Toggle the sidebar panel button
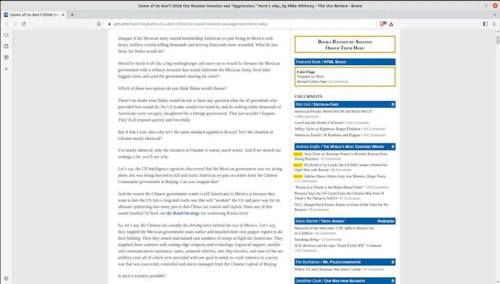The image size is (500, 284). [x=485, y=24]
